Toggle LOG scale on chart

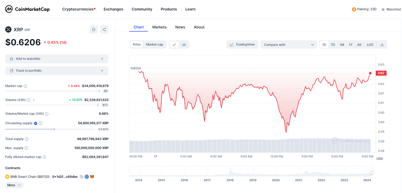point(370,45)
